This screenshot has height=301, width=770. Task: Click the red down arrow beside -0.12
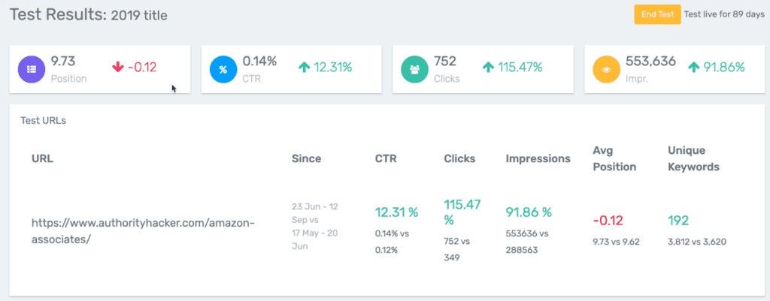point(117,68)
